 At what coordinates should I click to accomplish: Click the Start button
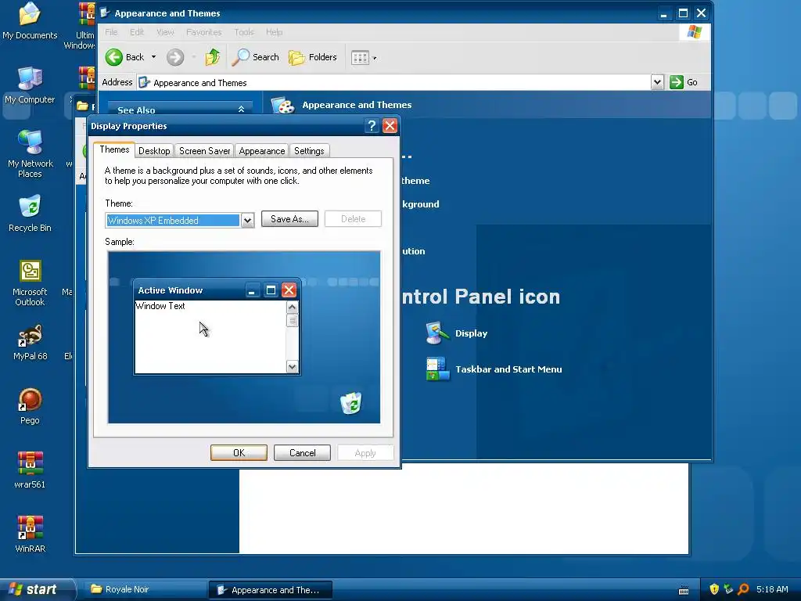(x=37, y=589)
